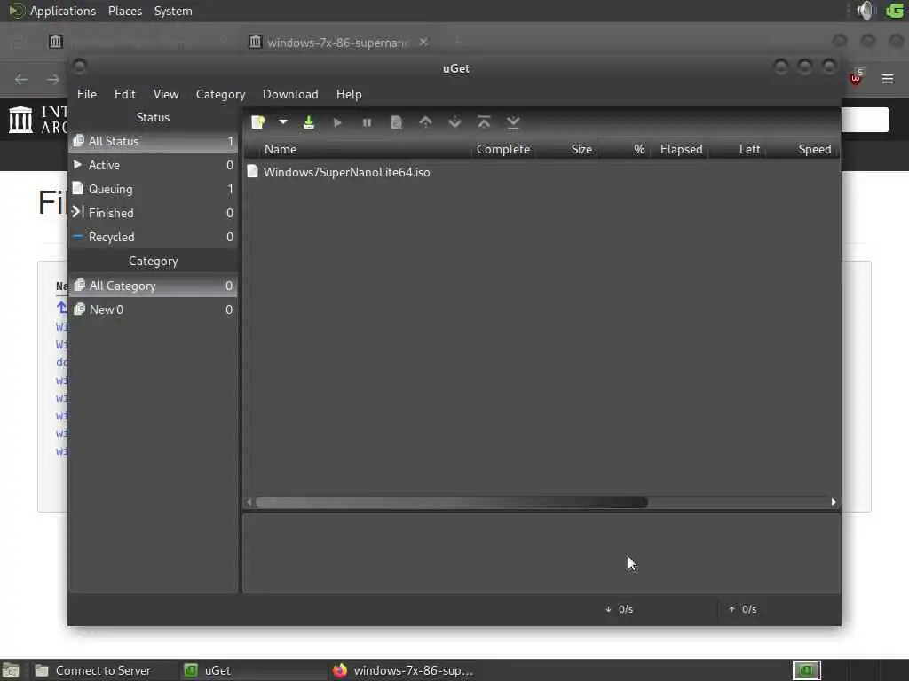Open the Download menu
The image size is (909, 681).
tap(290, 94)
